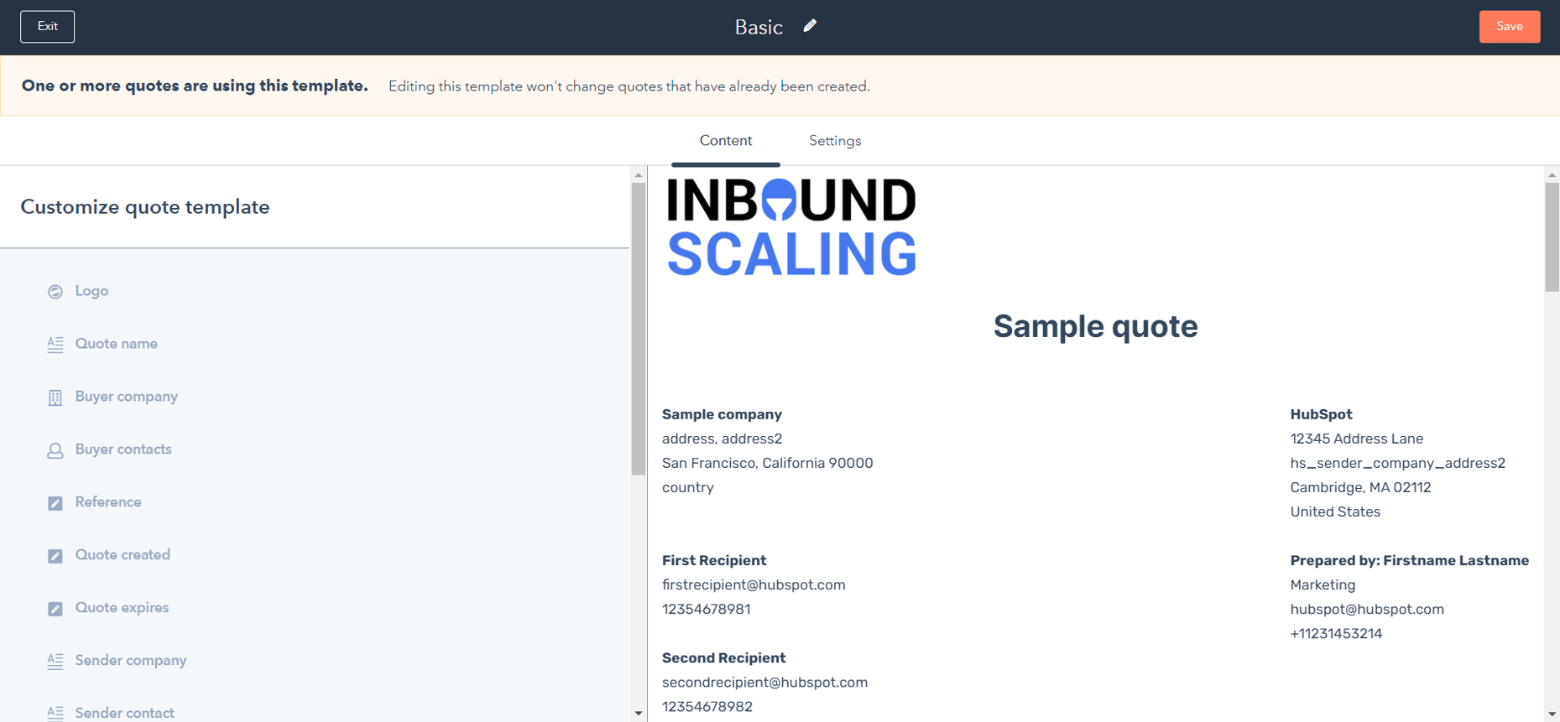Switch to the Content tab

point(726,141)
